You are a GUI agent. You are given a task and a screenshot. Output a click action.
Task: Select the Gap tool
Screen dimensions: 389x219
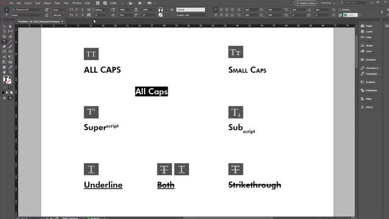pos(10,31)
